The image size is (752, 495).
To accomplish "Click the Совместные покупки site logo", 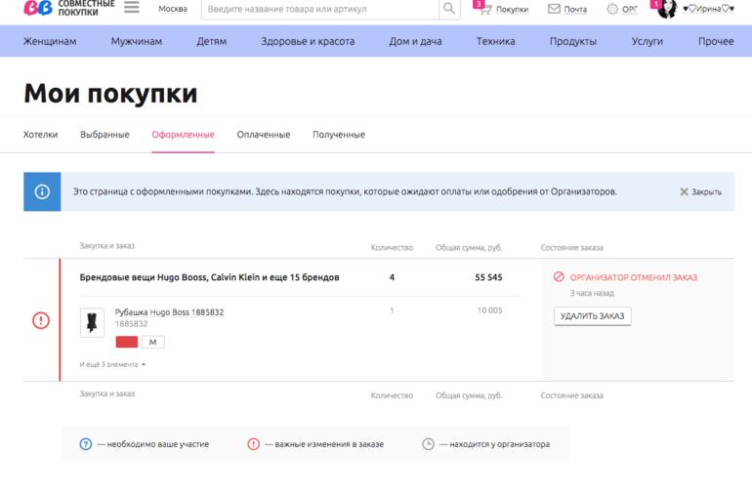I will pyautogui.click(x=68, y=9).
